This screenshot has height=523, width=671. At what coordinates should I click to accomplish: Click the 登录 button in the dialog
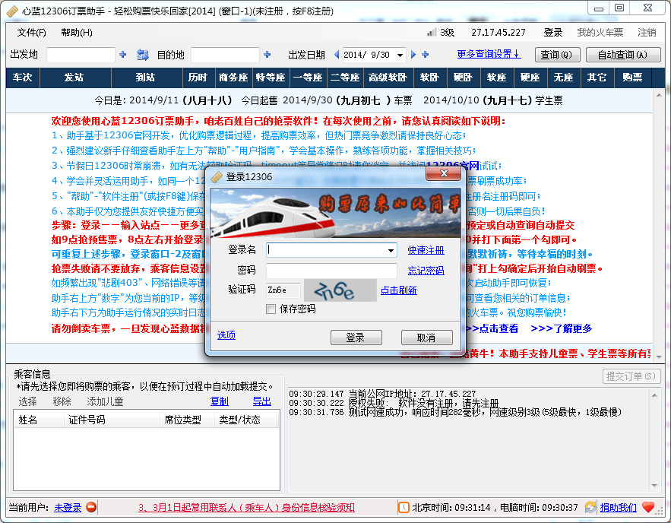pos(356,338)
